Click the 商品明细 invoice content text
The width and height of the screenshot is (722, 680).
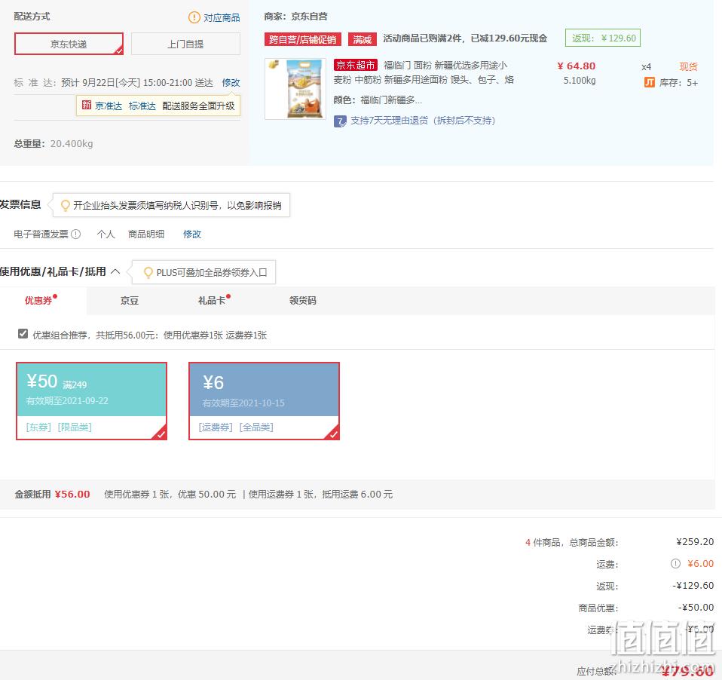pos(146,234)
